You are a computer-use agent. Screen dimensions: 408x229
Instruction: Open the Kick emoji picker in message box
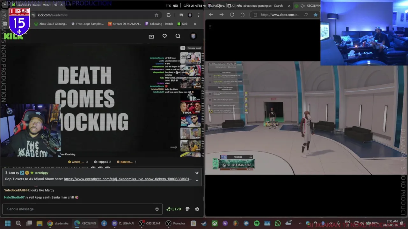(157, 209)
